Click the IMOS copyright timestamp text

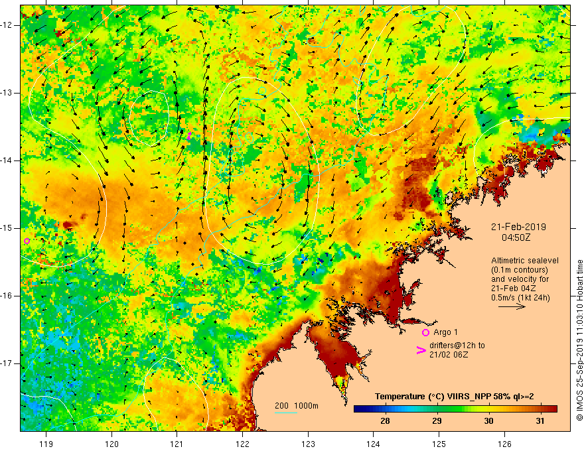tap(579, 340)
